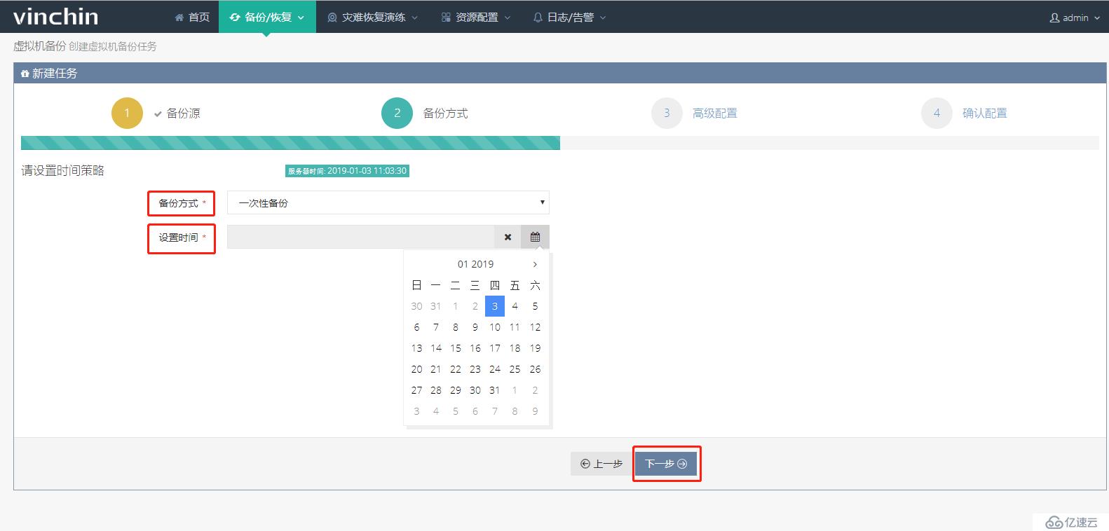Select January 15 in calendar
The height and width of the screenshot is (531, 1109).
coord(456,348)
